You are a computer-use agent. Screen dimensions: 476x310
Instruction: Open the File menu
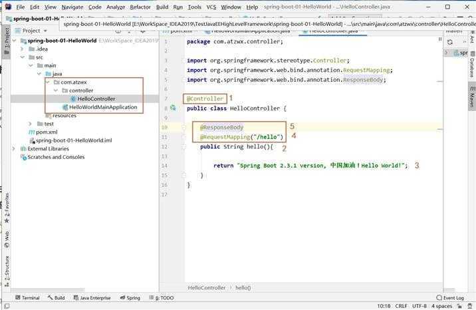[21, 7]
